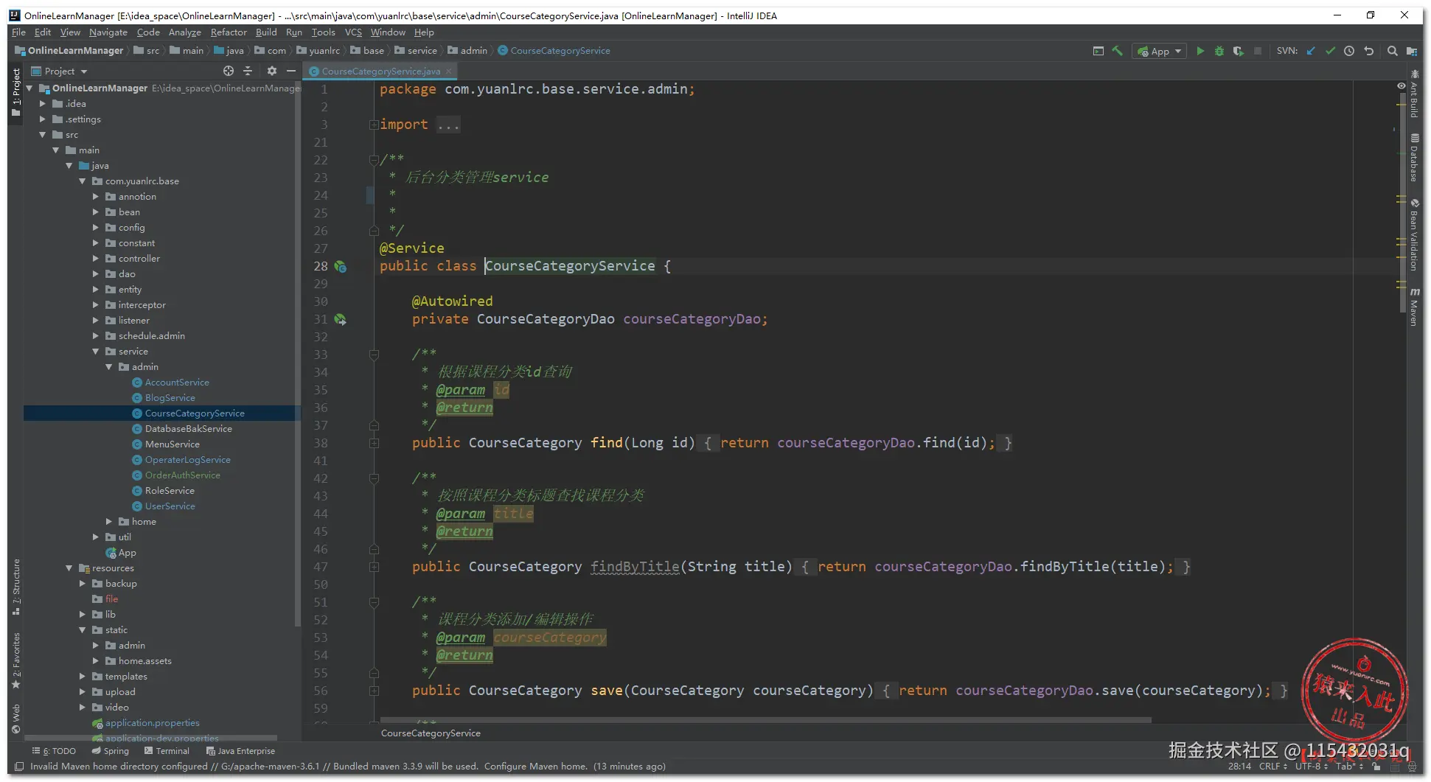Image resolution: width=1431 pixels, height=782 pixels.
Task: Select UserService in the project tree
Action: 170,506
